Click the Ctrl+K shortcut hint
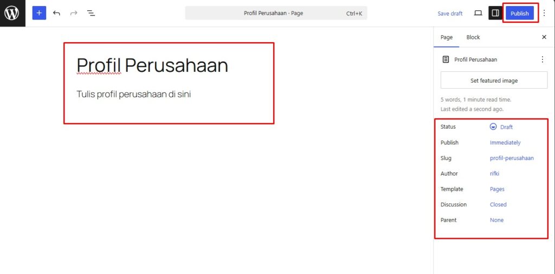 354,14
